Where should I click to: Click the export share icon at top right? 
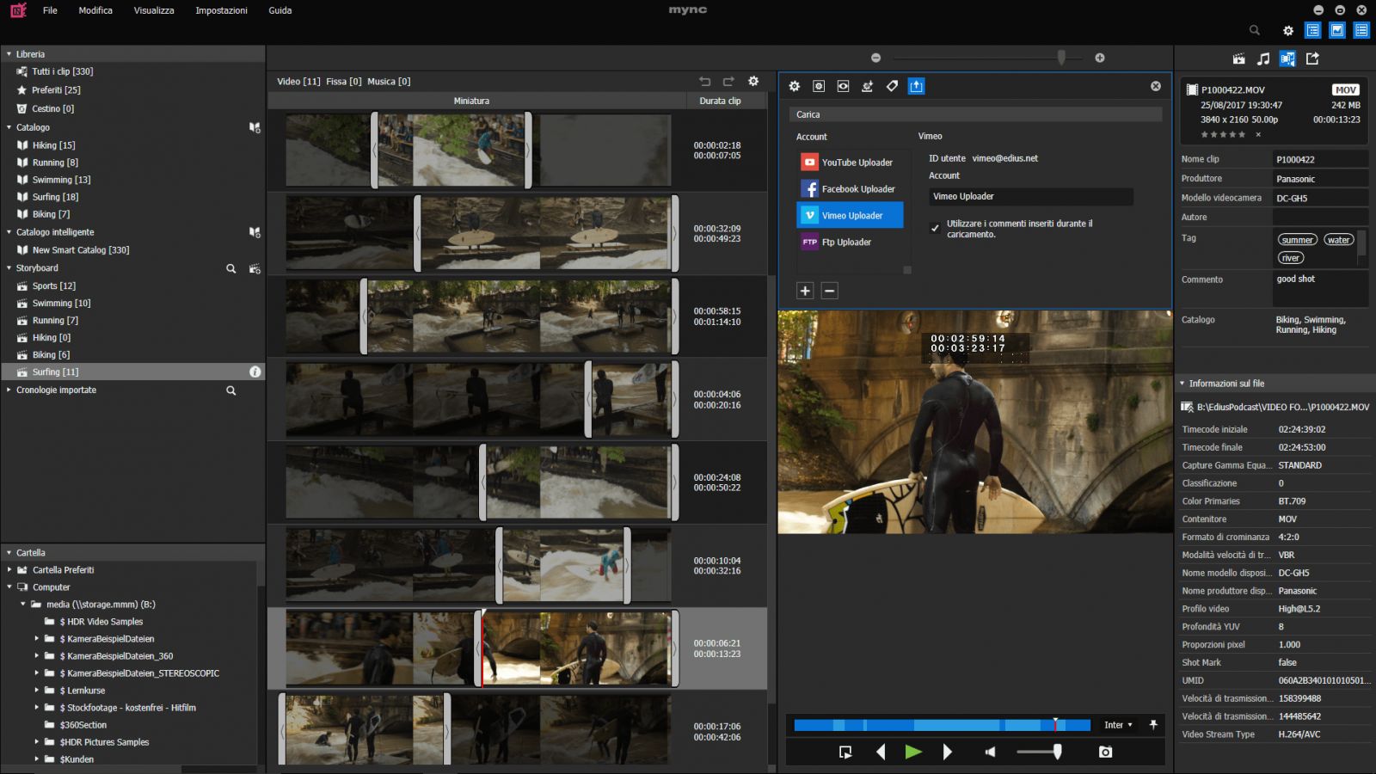(x=1312, y=58)
